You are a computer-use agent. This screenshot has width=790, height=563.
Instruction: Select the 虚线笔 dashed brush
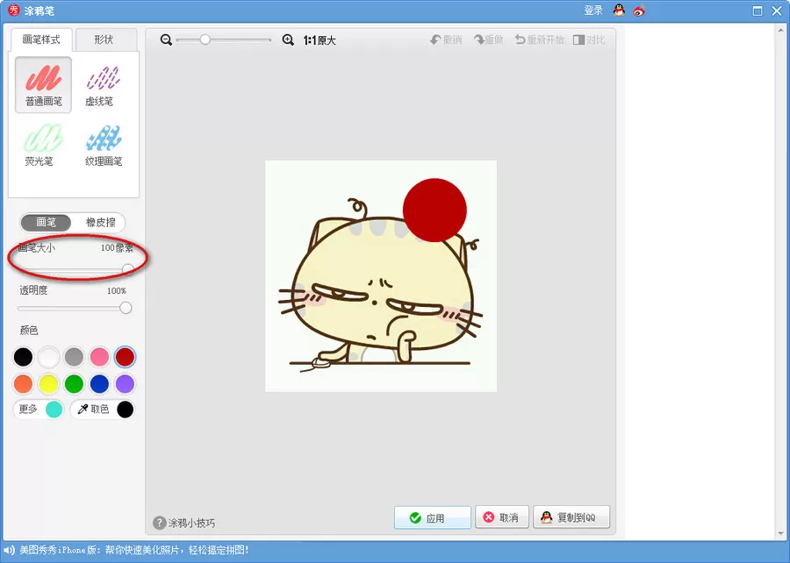coord(103,84)
